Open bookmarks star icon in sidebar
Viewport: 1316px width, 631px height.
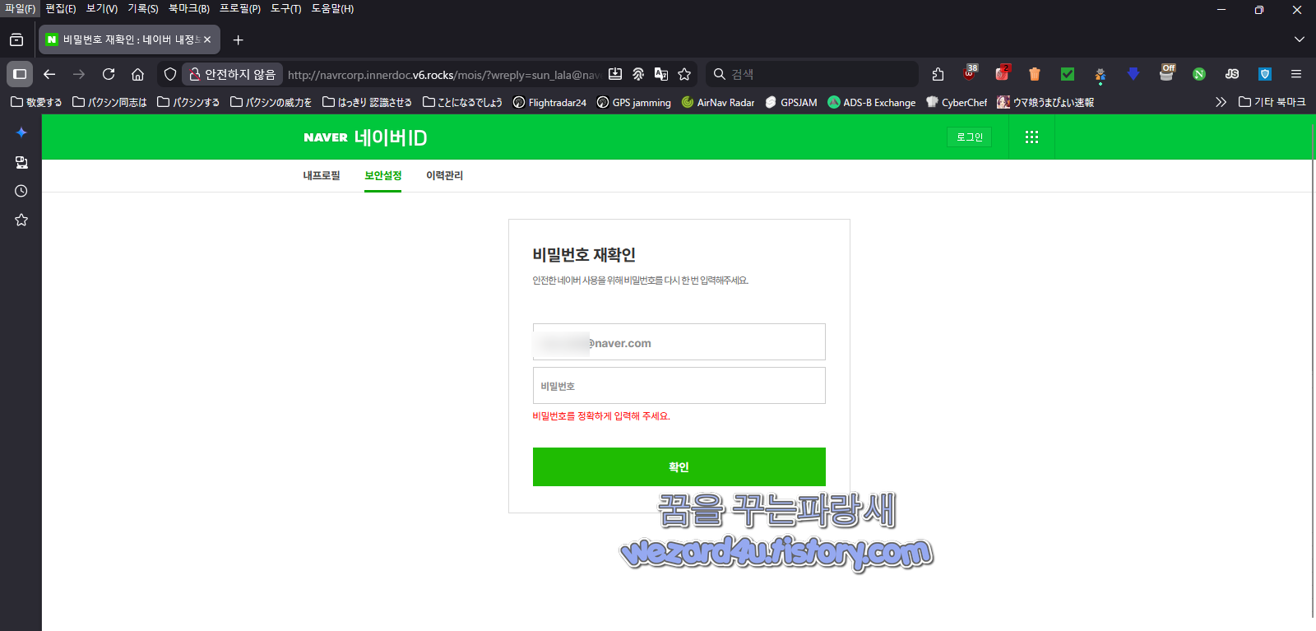point(21,220)
